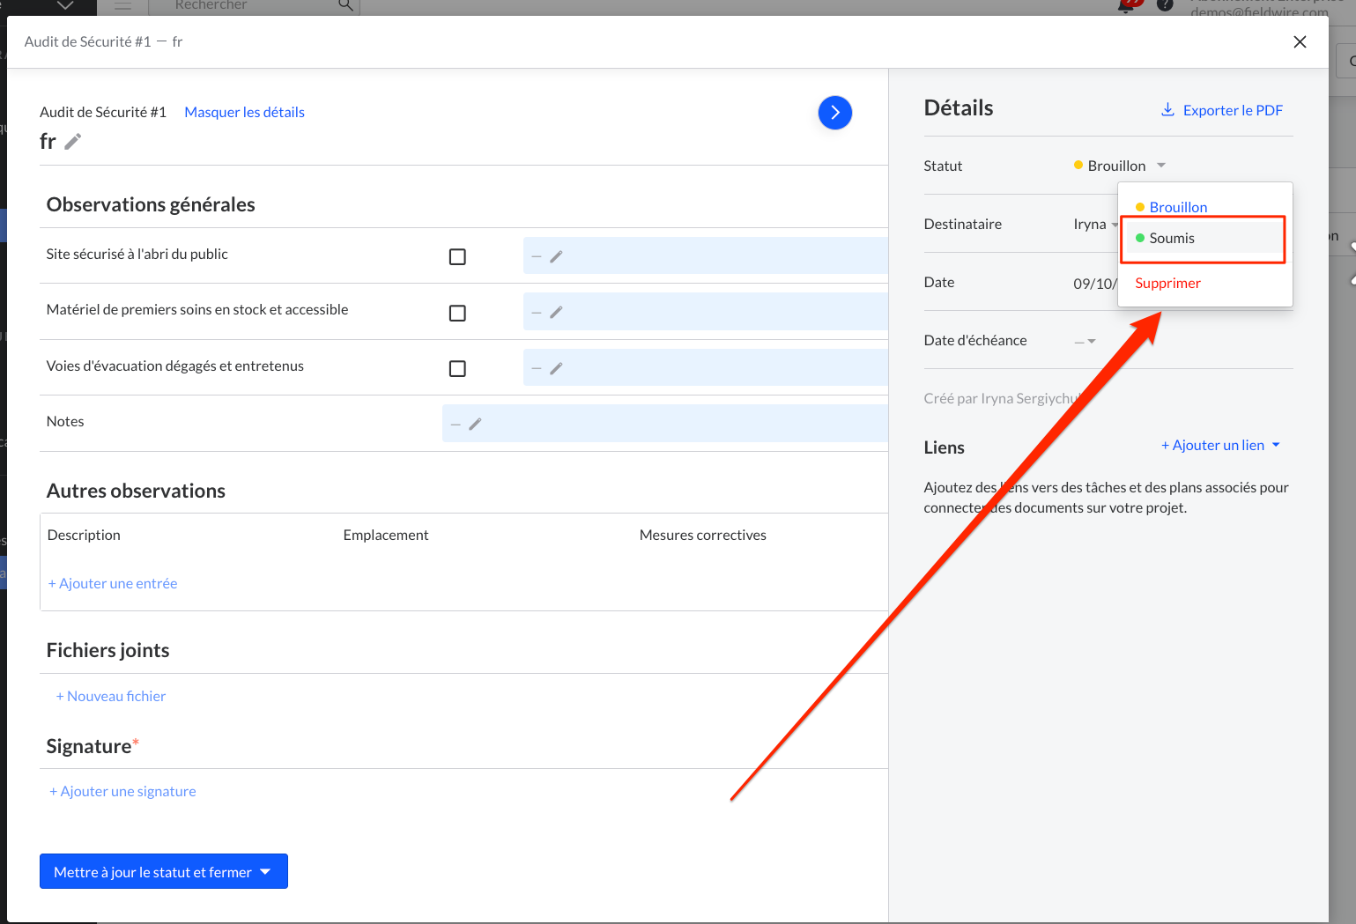Screen dimensions: 1356x924
Task: Edit the Notes field pencil icon
Action: click(x=475, y=425)
